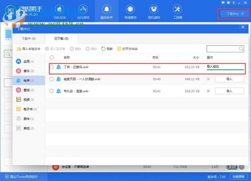Toggle 阻止iTunes自动运行 in the status bar
Screen dimensions: 251x181
click(21, 177)
